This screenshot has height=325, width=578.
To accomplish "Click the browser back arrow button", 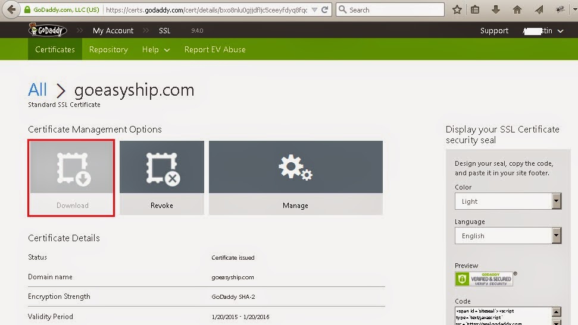I will coord(11,10).
